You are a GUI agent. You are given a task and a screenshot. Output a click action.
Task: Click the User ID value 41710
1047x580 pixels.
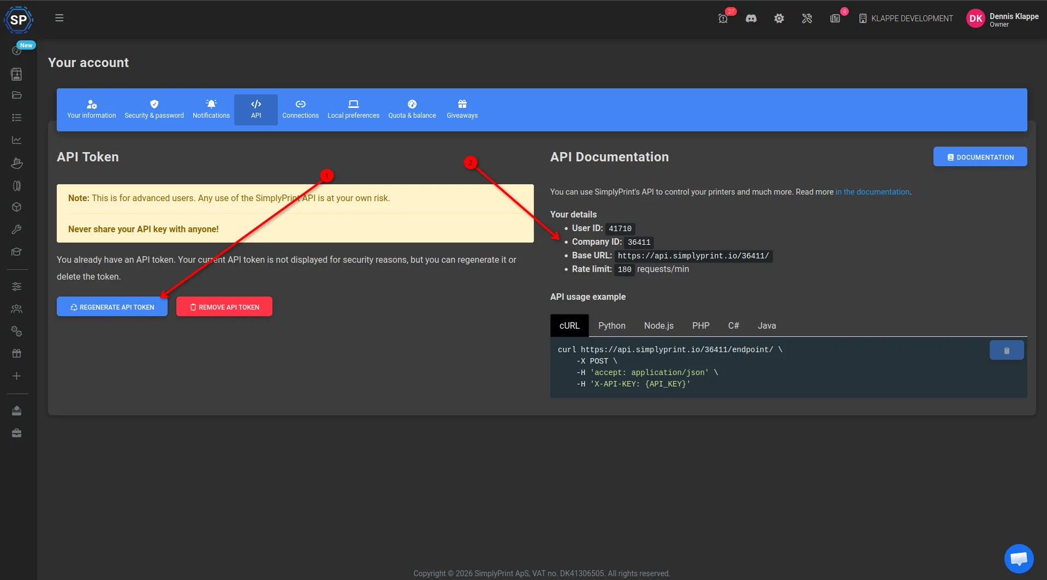coord(620,229)
